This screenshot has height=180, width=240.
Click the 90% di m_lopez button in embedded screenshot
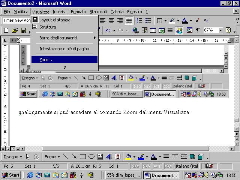pos(127,94)
